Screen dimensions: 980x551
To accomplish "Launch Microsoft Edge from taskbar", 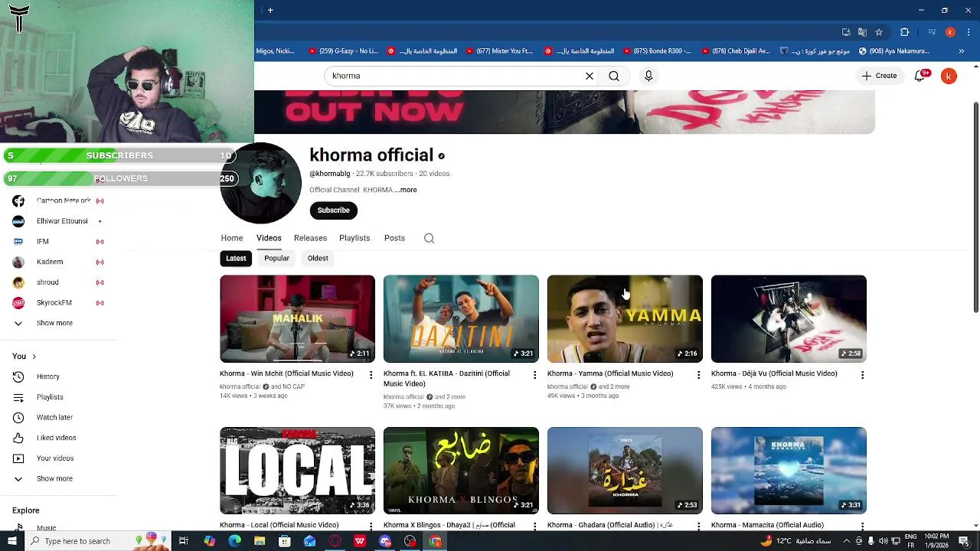I will click(234, 541).
